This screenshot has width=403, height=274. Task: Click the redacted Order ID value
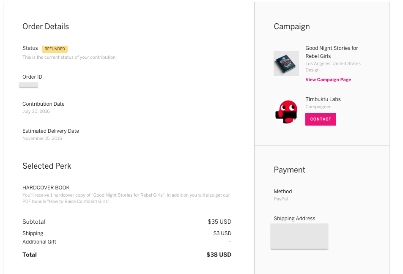point(28,85)
